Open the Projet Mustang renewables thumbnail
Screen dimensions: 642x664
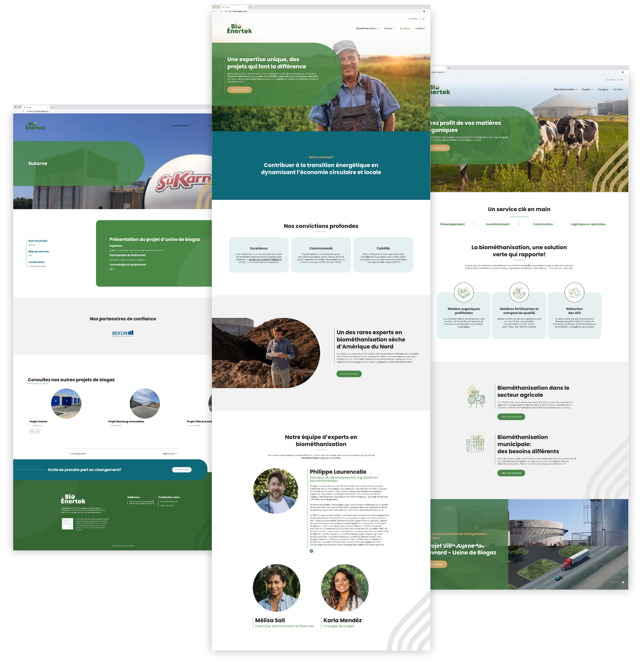click(145, 403)
